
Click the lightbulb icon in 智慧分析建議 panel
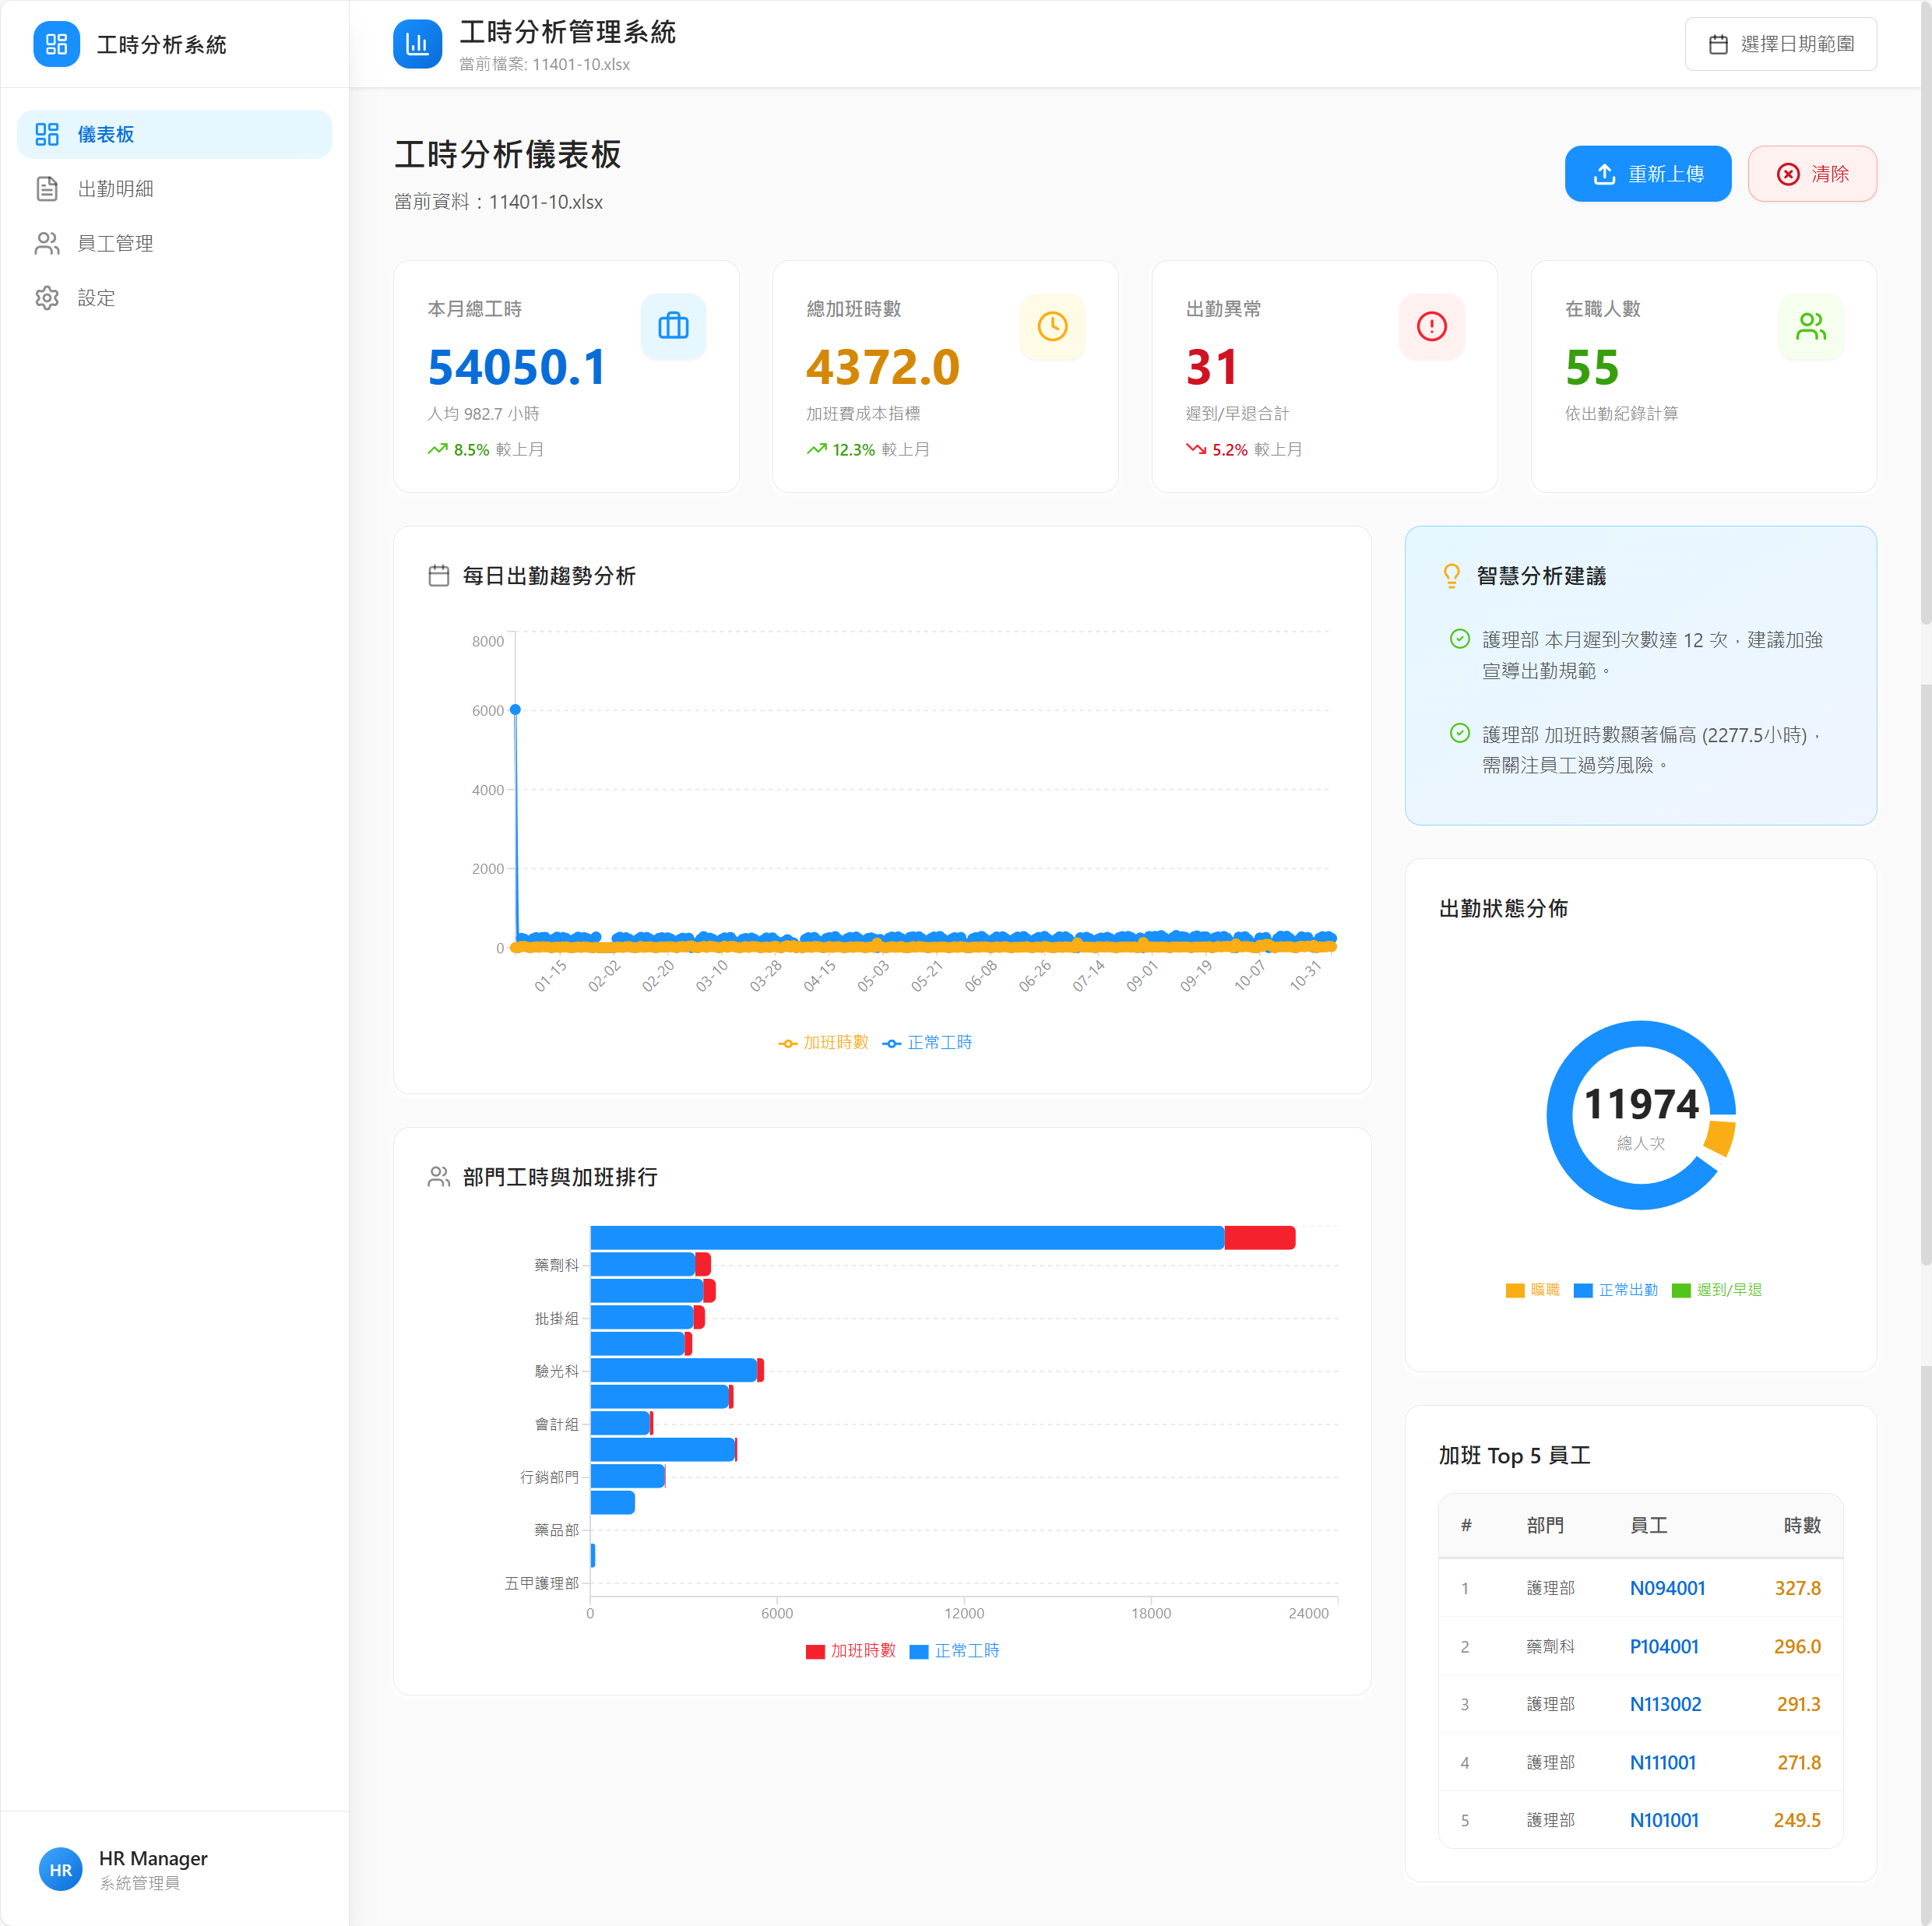pos(1452,574)
